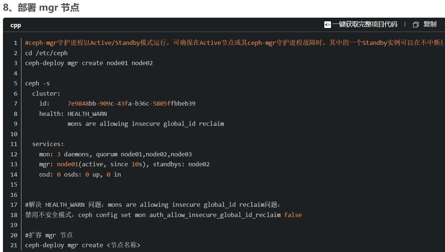Click the 'services:' line
The image size is (445, 252).
click(48, 144)
